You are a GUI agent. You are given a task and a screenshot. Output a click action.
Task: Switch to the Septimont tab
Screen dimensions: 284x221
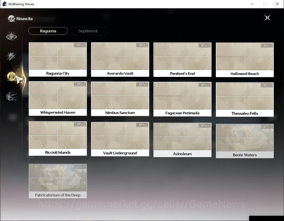(88, 31)
